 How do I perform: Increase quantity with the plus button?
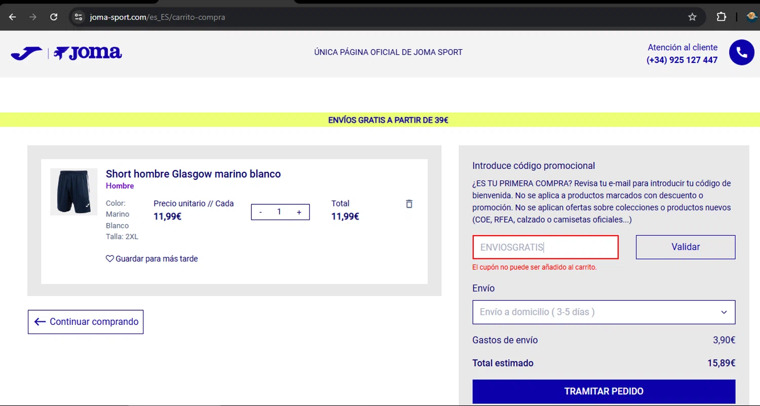coord(299,212)
